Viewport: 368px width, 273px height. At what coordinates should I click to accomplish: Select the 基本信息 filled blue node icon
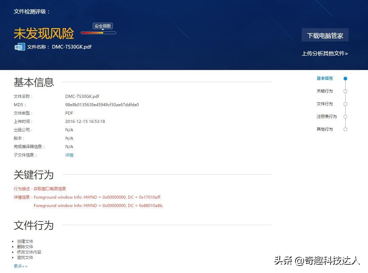click(345, 78)
